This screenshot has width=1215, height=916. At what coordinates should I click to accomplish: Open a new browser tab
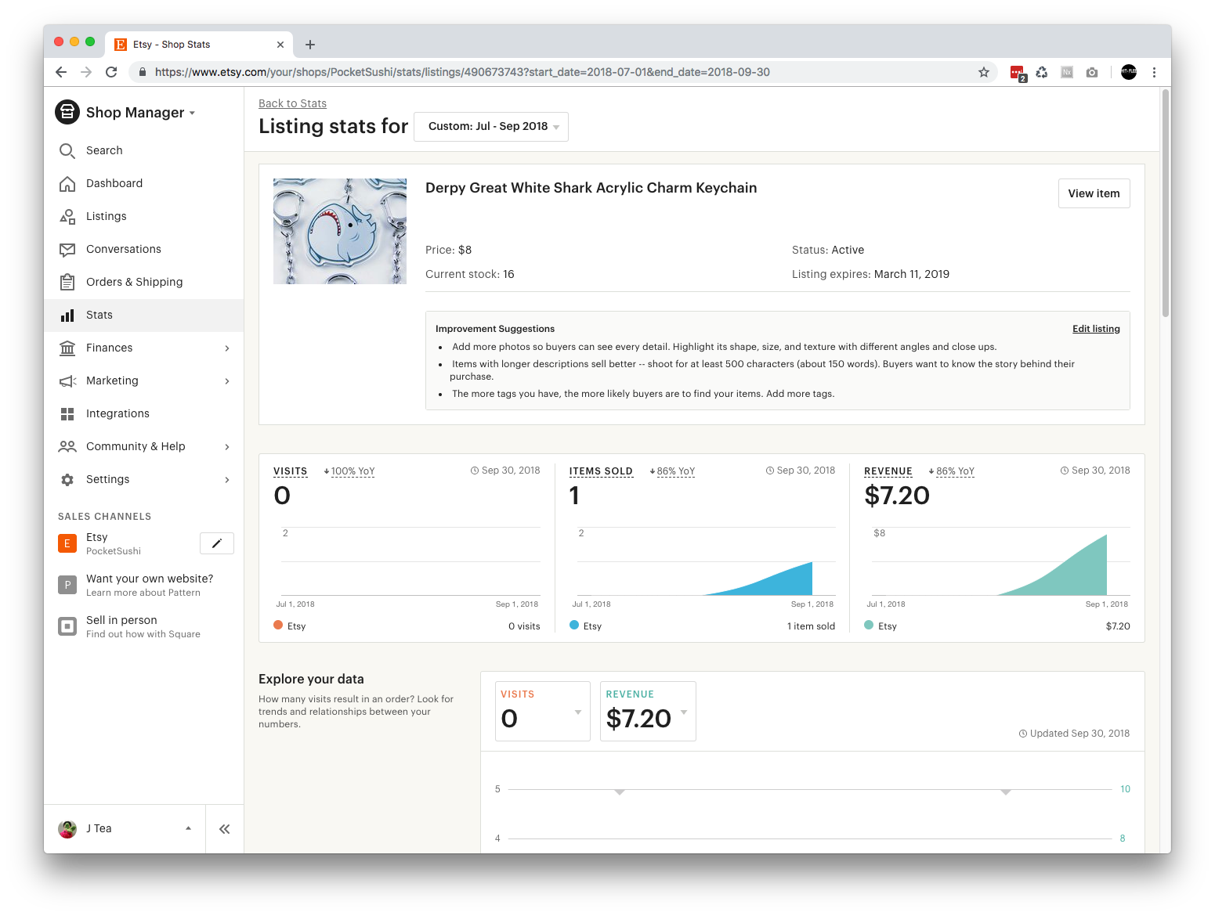310,45
